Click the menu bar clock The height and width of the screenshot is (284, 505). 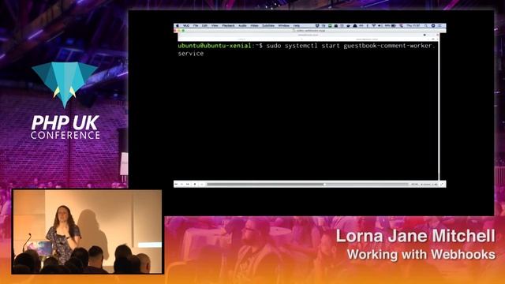click(413, 25)
